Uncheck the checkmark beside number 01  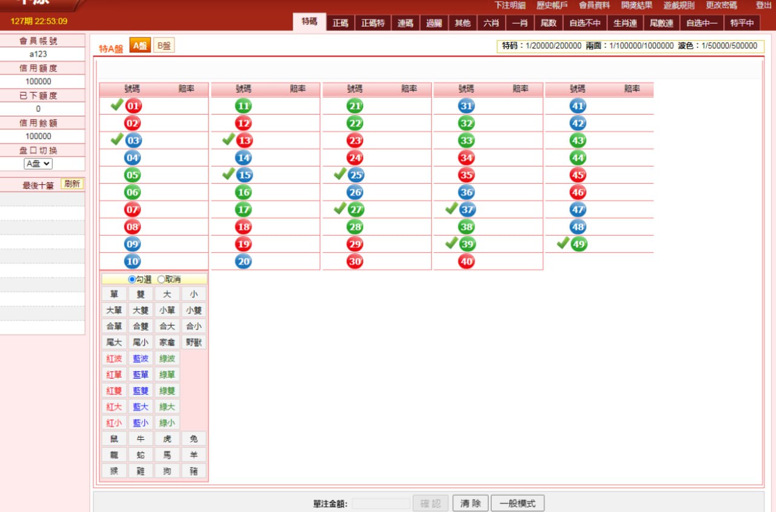(x=117, y=105)
